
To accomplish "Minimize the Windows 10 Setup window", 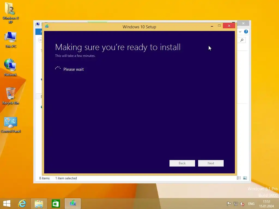I will [212, 26].
